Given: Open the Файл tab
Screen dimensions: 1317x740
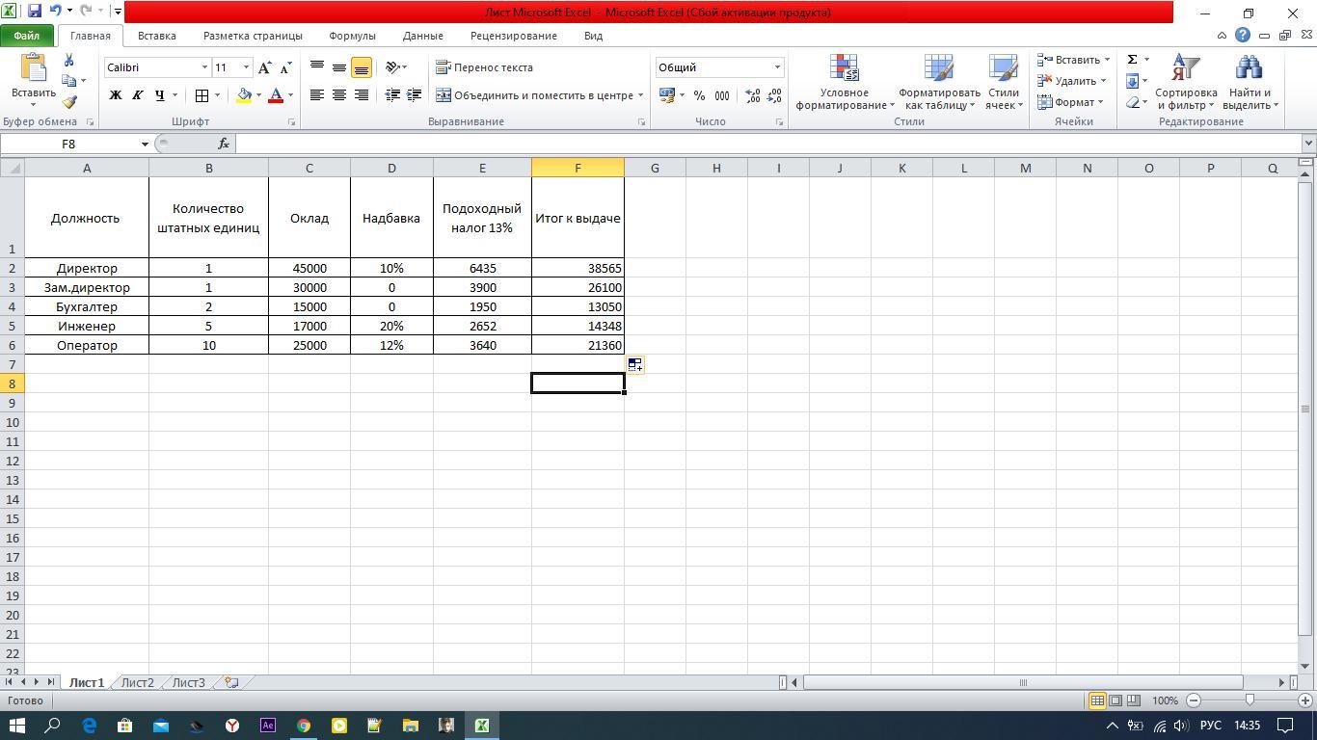Looking at the screenshot, I should point(27,36).
